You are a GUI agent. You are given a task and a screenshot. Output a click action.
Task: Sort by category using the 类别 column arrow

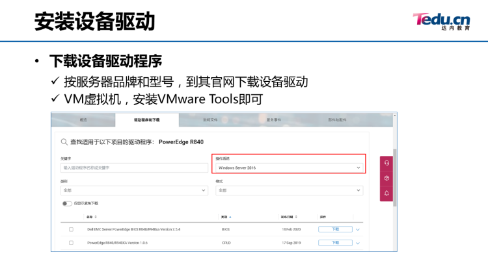click(230, 217)
